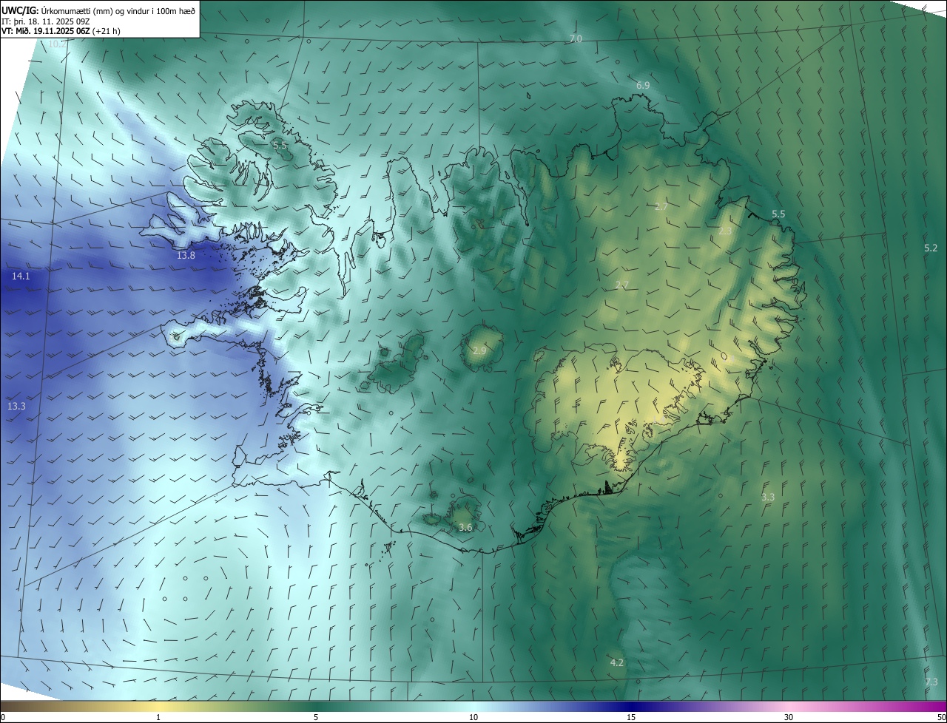Click the 5.2 value label
This screenshot has height=723, width=947.
[x=931, y=248]
